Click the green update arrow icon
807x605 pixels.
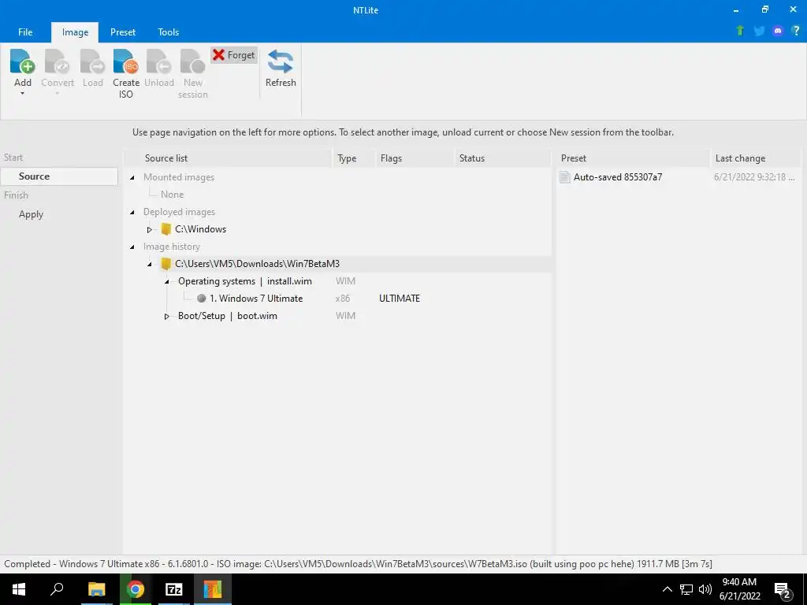[740, 31]
